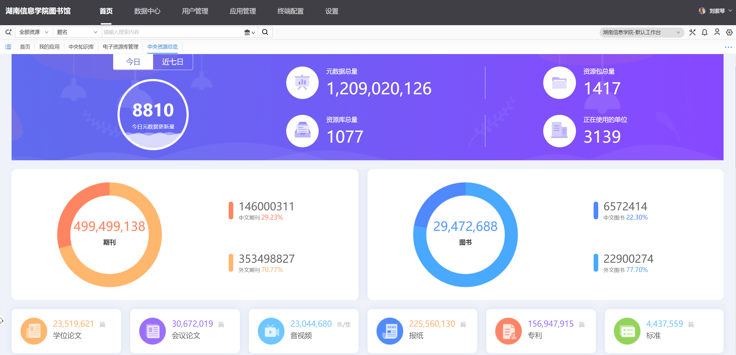
Task: Open the notification bell icon
Action: (704, 32)
